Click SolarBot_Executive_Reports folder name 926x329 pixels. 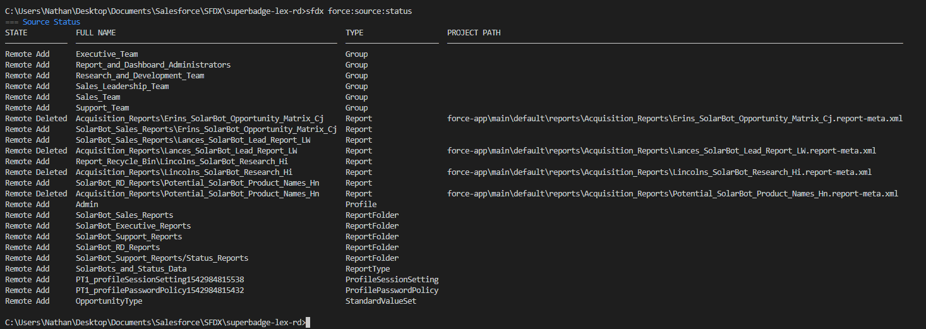133,226
